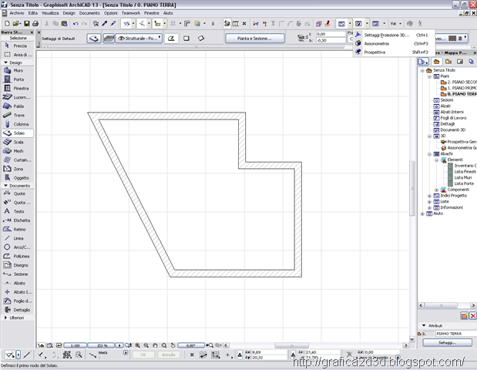
Task: Toggle rectangular geometry method in info box
Action: (x=186, y=39)
